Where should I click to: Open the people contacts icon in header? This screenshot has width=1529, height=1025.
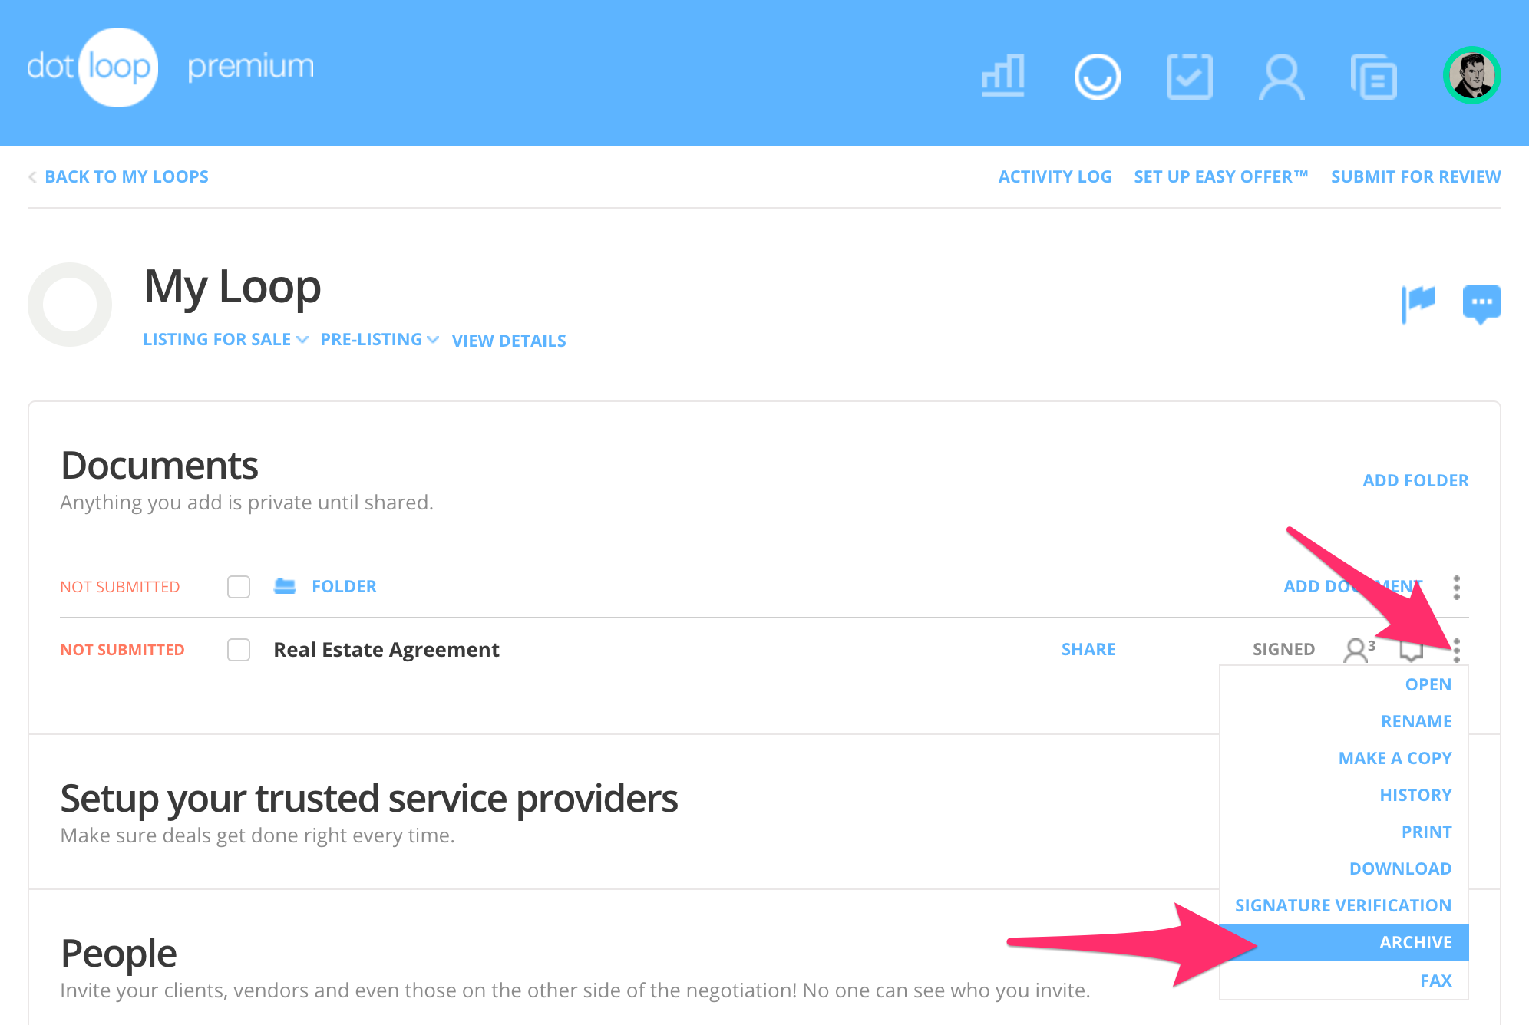point(1281,76)
